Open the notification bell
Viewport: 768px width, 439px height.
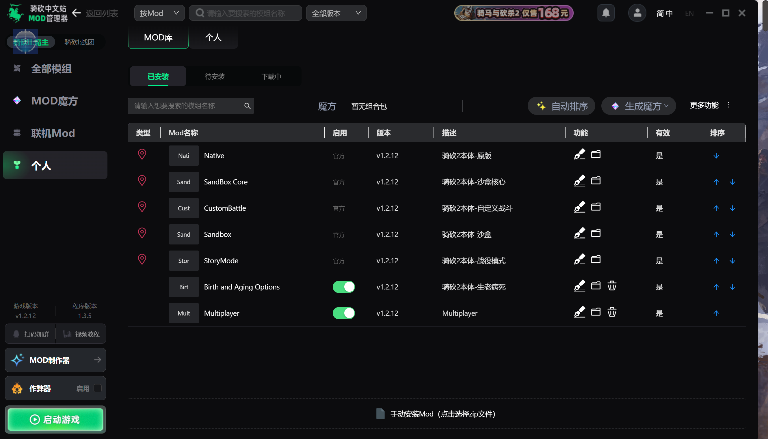[x=606, y=13]
